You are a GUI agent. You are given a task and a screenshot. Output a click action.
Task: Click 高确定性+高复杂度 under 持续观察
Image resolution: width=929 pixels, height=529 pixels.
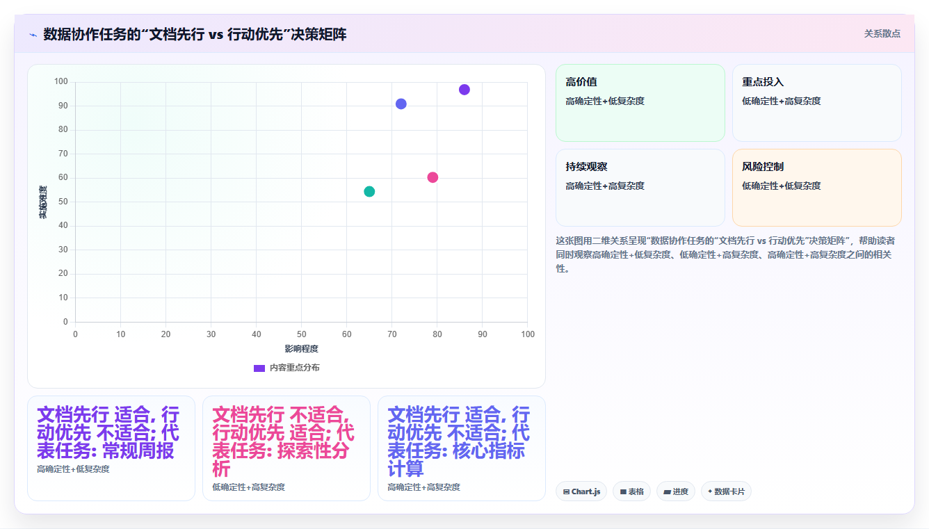click(x=605, y=186)
